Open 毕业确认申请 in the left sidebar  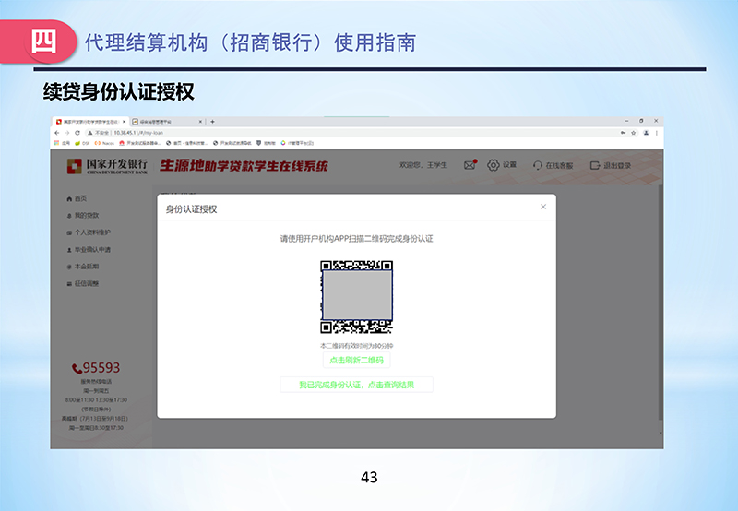[89, 249]
